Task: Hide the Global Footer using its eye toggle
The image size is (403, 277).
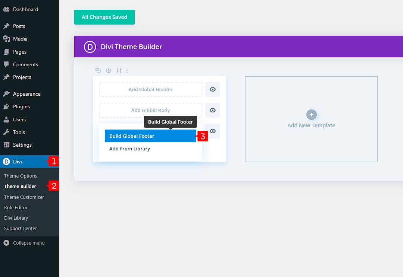Action: [213, 131]
